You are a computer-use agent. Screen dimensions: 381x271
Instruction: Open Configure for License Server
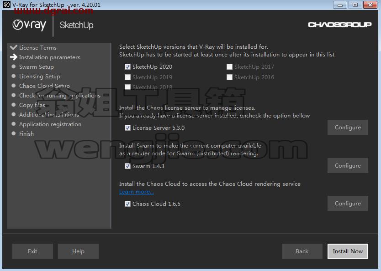tap(348, 127)
